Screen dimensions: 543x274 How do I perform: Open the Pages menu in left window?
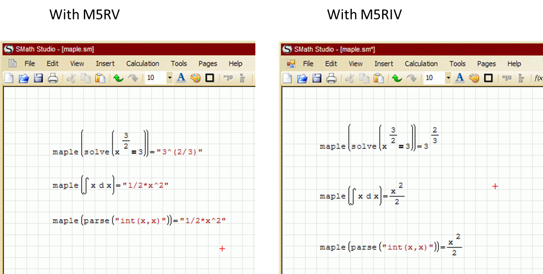[x=208, y=63]
